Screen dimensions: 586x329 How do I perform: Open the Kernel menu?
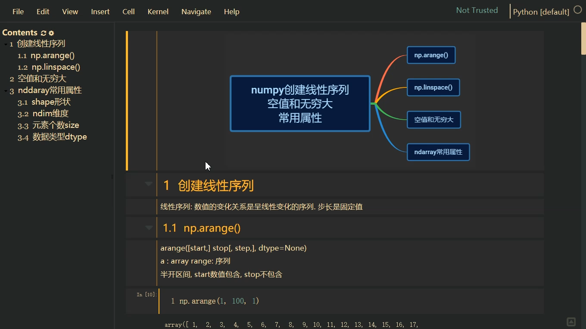coord(158,12)
